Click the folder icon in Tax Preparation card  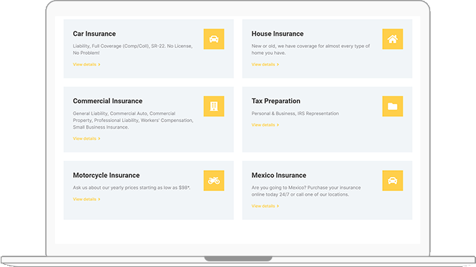pos(393,106)
